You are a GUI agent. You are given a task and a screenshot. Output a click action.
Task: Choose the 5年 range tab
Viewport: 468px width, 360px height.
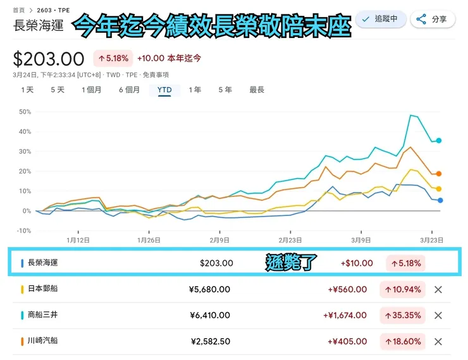(x=225, y=90)
